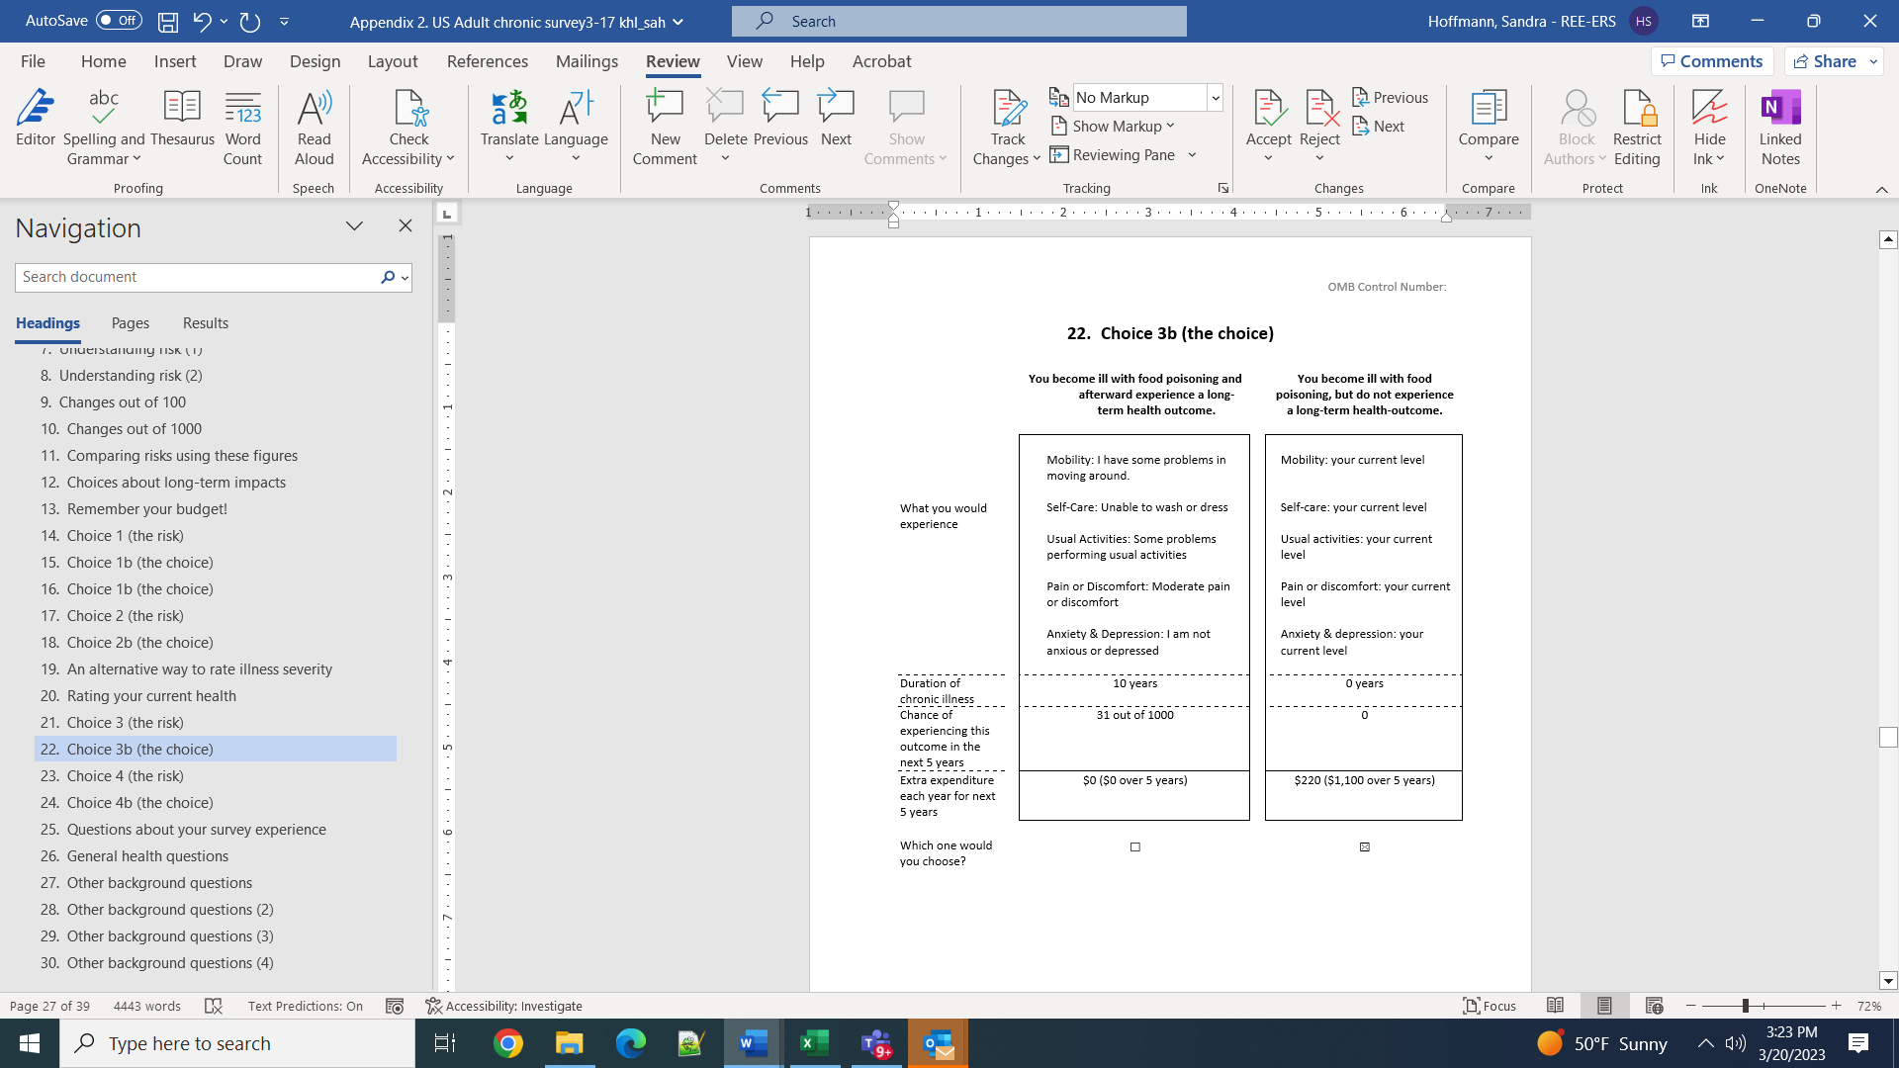Screen dimensions: 1899x1068
Task: Adjust the zoom level slider
Action: (x=1746, y=1006)
